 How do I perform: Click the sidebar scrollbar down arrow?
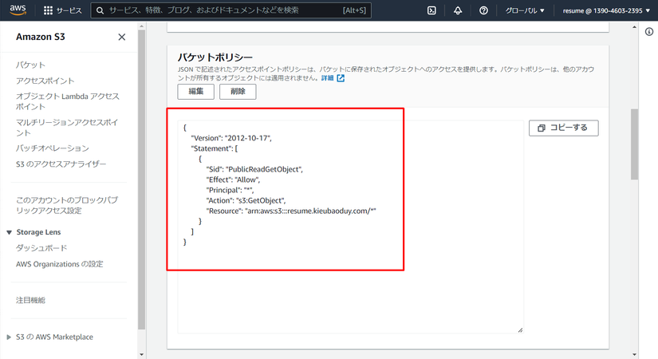point(141,355)
